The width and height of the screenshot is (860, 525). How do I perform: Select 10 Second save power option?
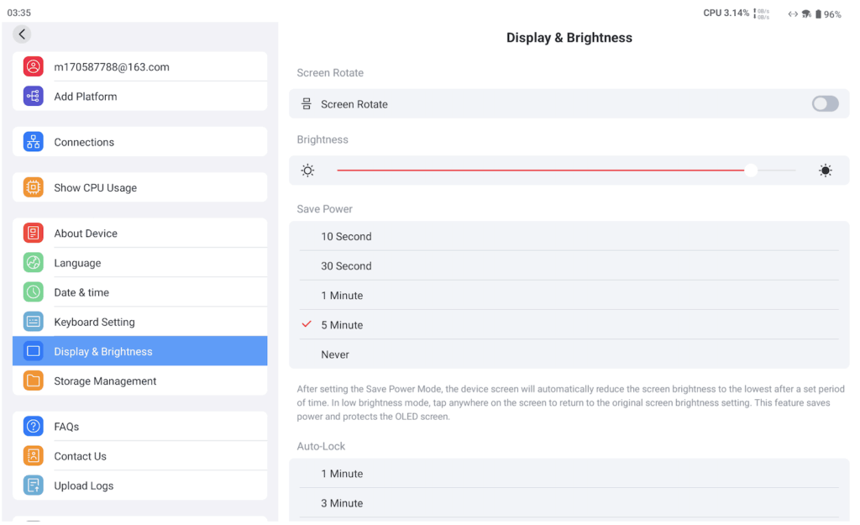tap(346, 237)
